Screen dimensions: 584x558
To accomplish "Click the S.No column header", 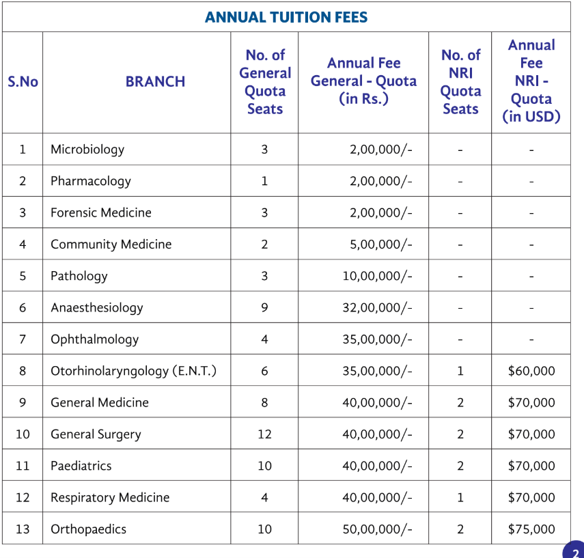I will 23,81.
